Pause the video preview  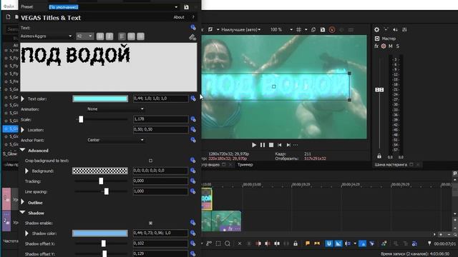click(263, 145)
